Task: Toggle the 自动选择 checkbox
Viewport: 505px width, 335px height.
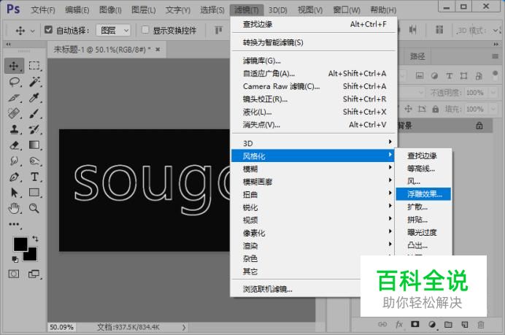Action: 48,30
